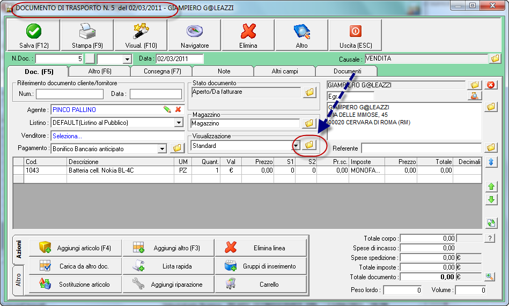Click Aggiungi riparazione button

(x=168, y=284)
